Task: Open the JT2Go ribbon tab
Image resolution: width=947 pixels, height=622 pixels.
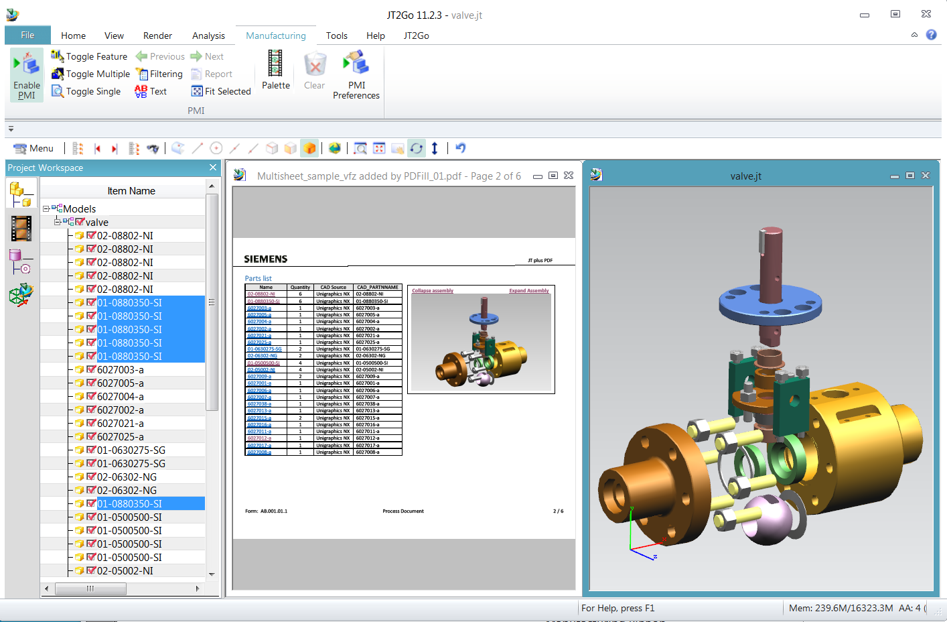Action: (416, 36)
